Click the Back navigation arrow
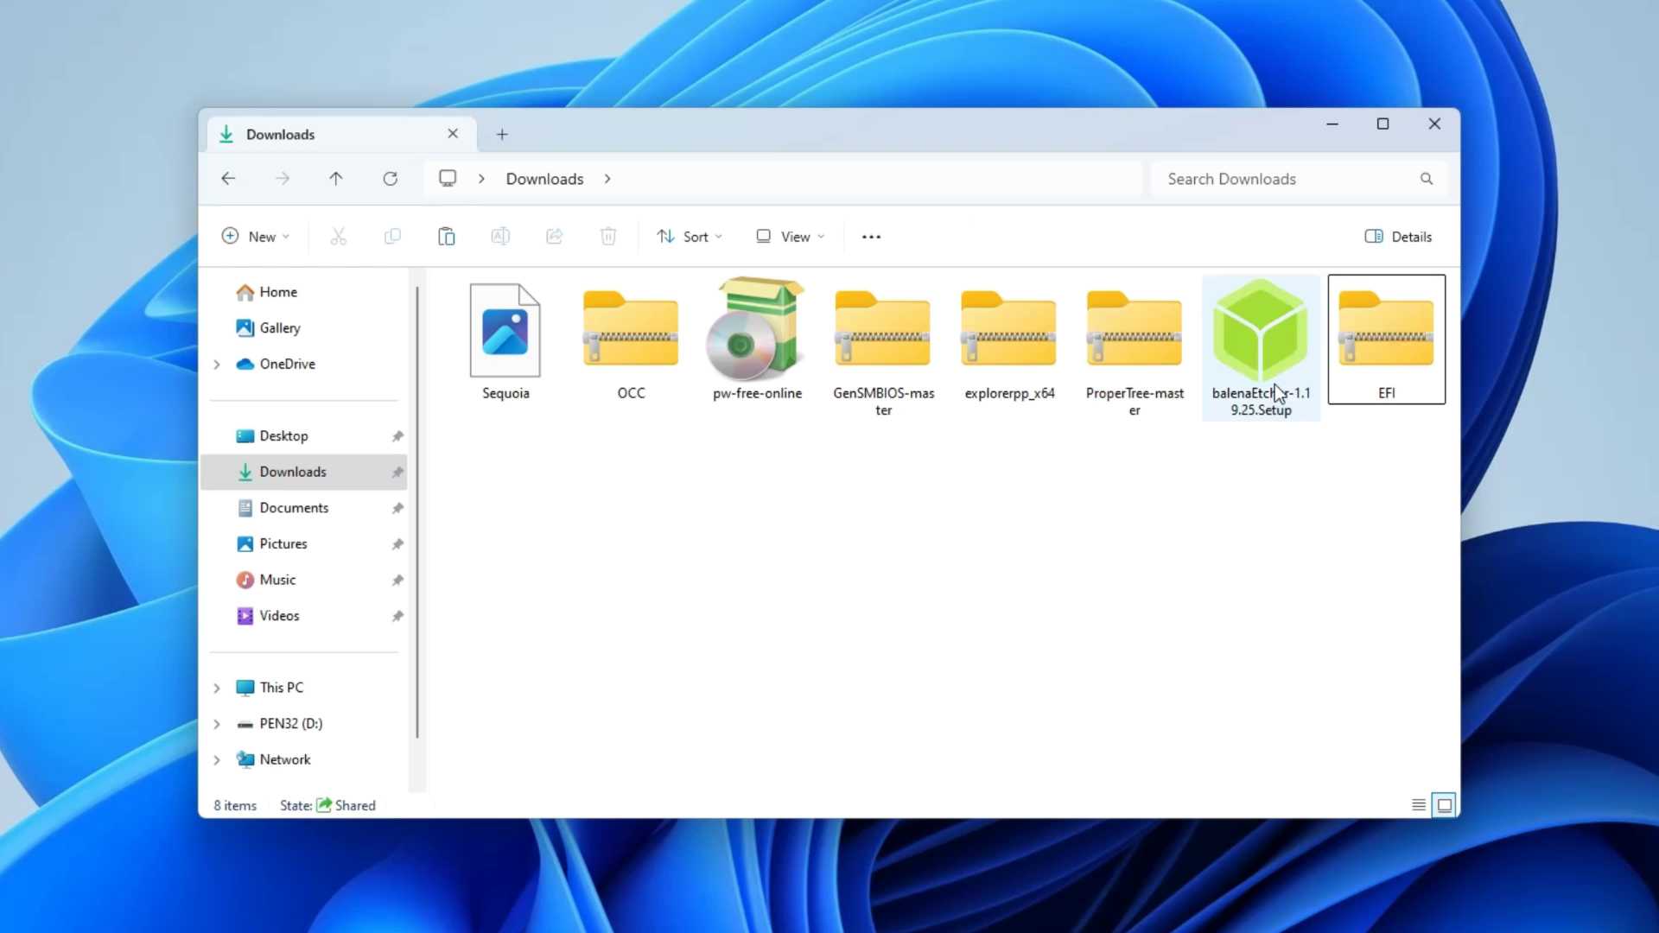 [x=228, y=179]
